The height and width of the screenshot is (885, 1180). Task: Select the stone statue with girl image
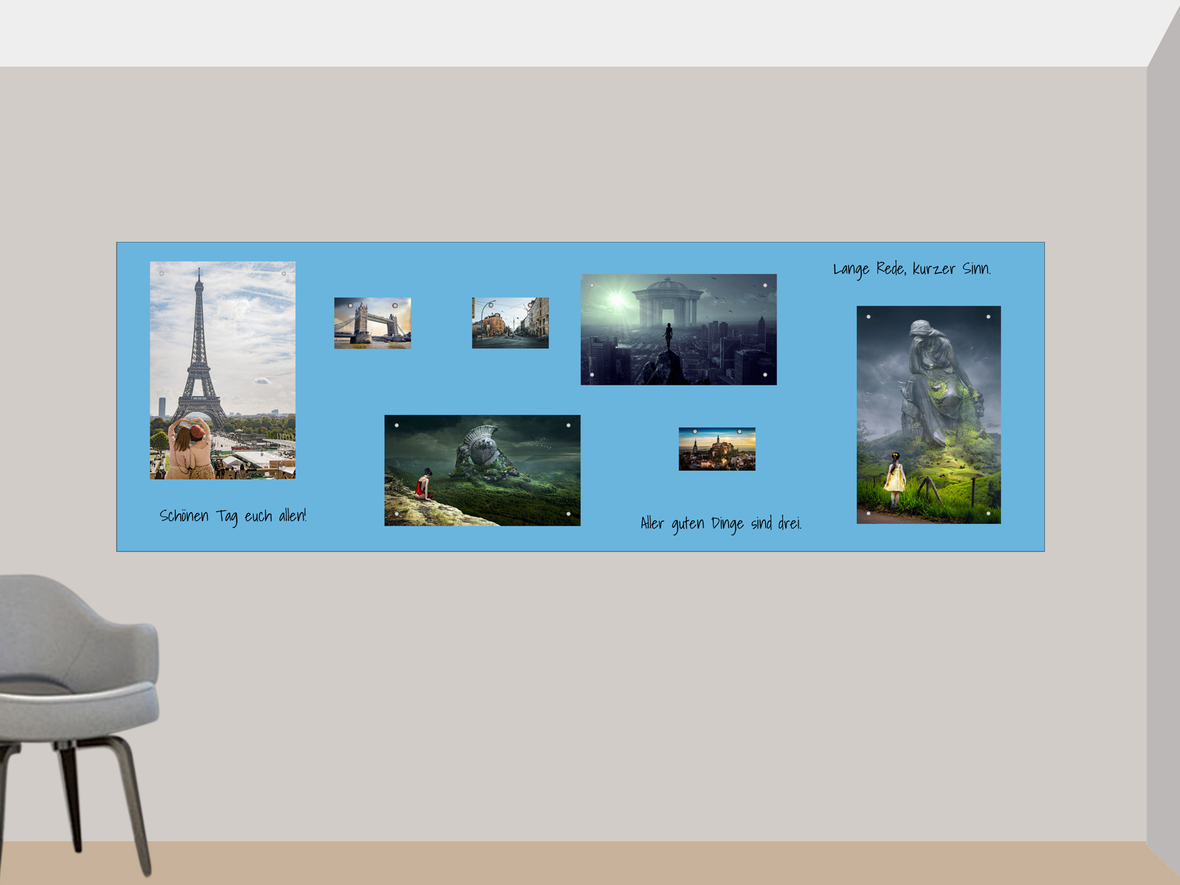(x=928, y=414)
